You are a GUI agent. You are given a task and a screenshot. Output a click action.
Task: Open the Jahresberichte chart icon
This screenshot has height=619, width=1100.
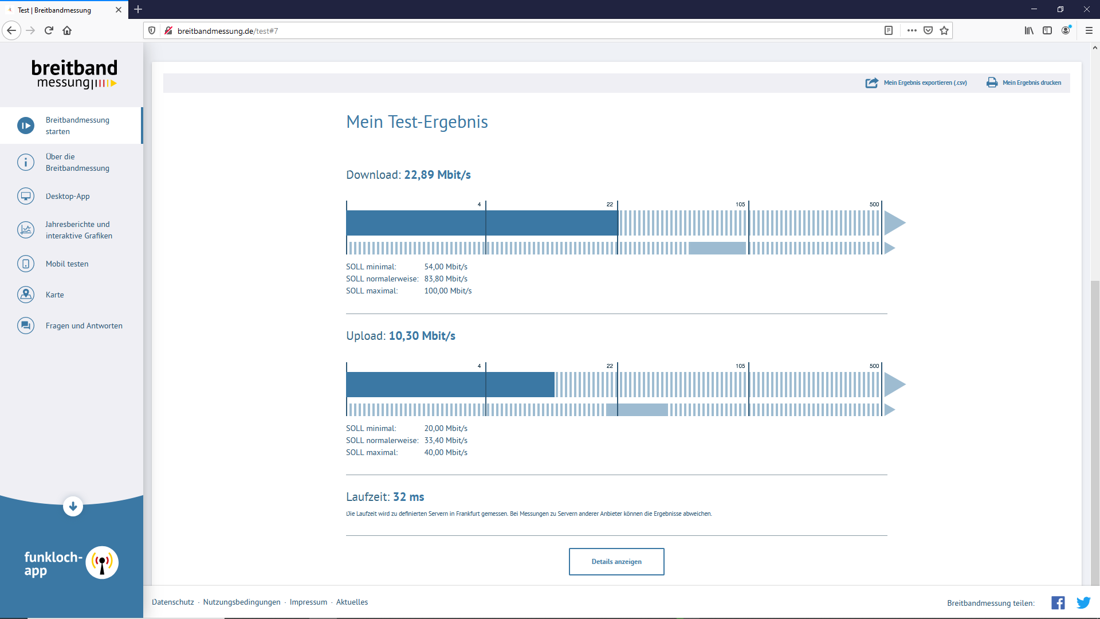click(x=26, y=230)
